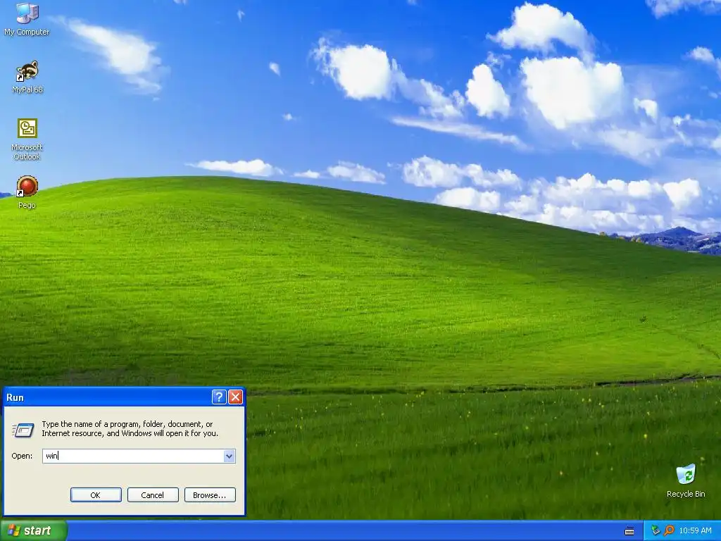Click the keyboard language bar icon

(629, 531)
